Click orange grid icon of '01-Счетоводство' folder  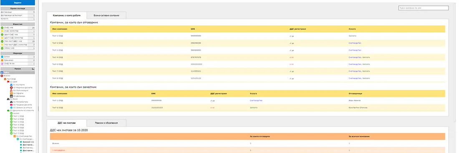coord(14,136)
